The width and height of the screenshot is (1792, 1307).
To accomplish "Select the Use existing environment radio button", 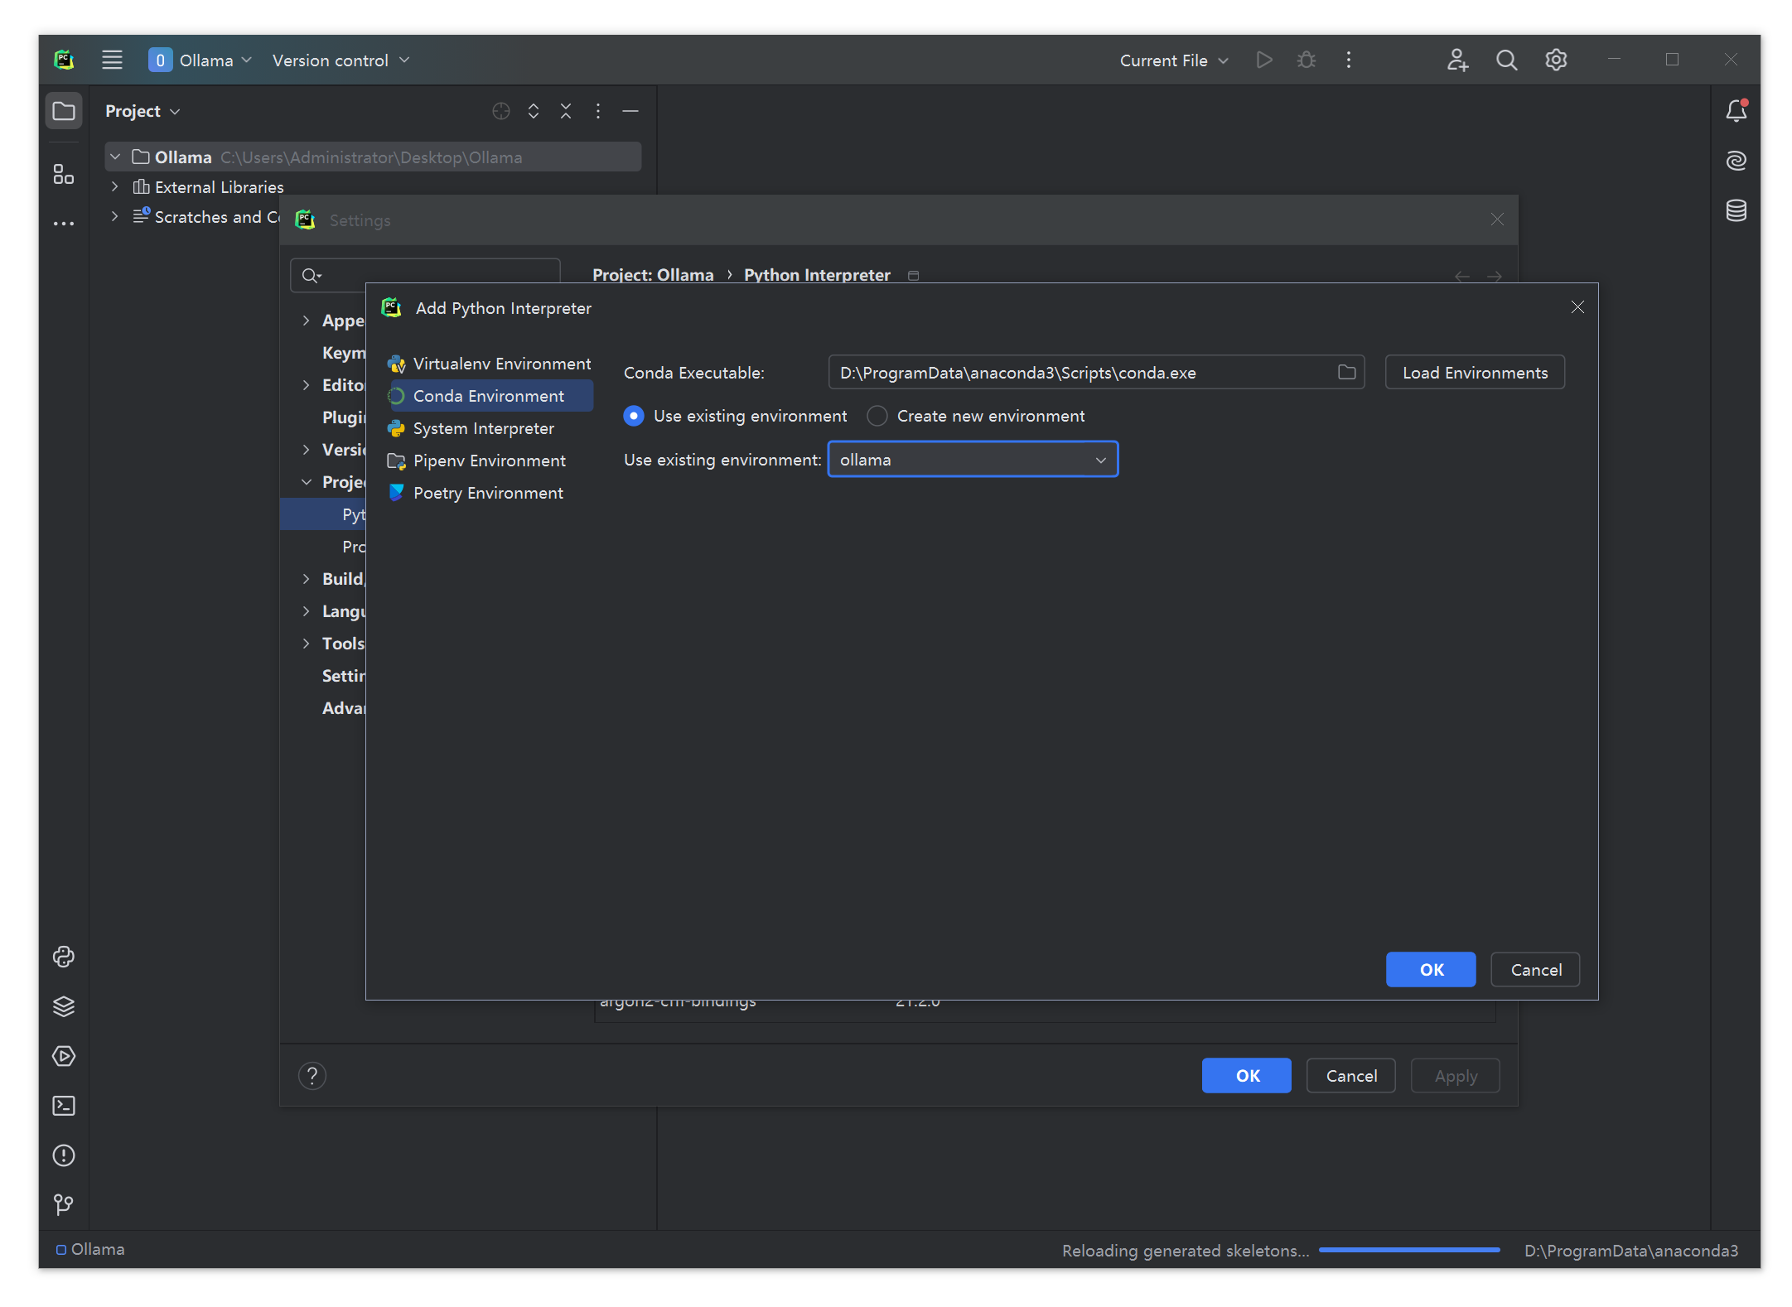I will 634,416.
